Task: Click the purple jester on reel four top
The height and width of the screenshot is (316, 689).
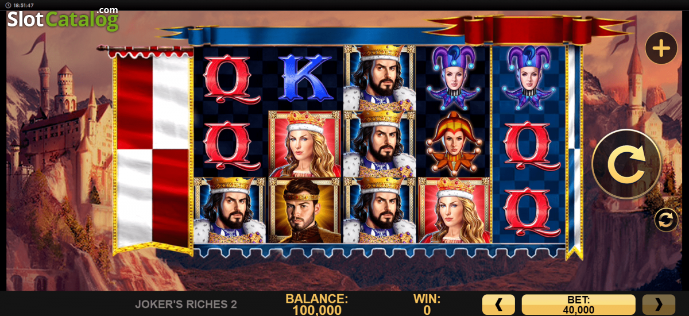Action: [x=454, y=78]
